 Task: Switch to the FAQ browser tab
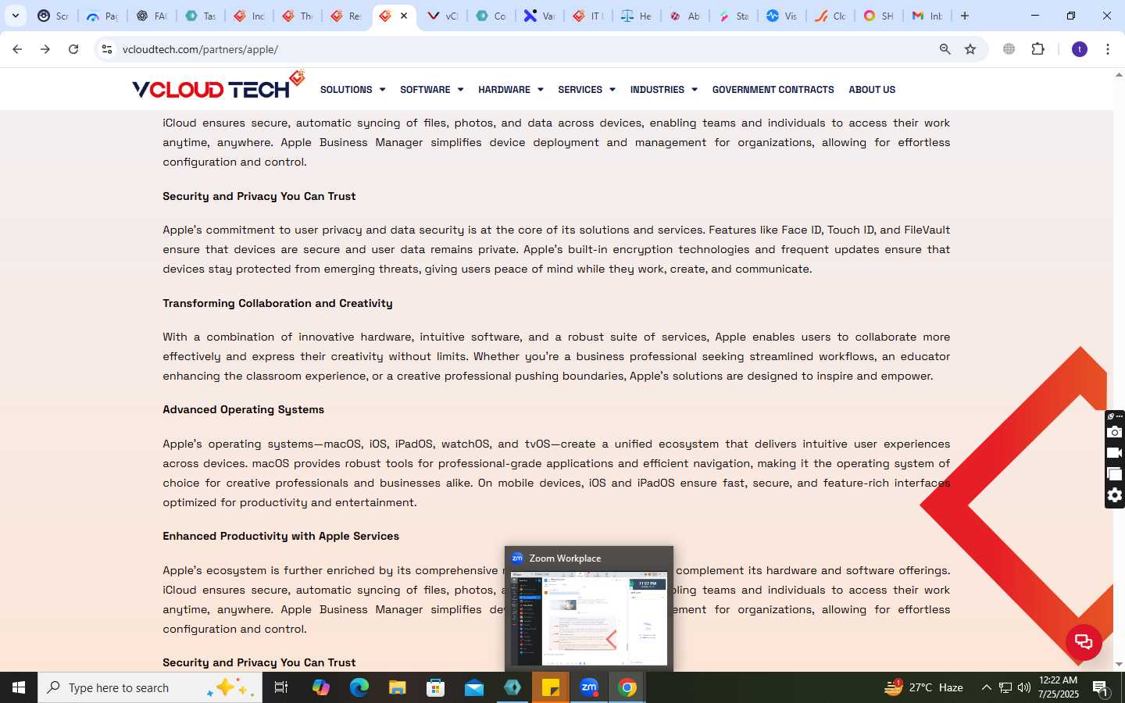pyautogui.click(x=152, y=16)
